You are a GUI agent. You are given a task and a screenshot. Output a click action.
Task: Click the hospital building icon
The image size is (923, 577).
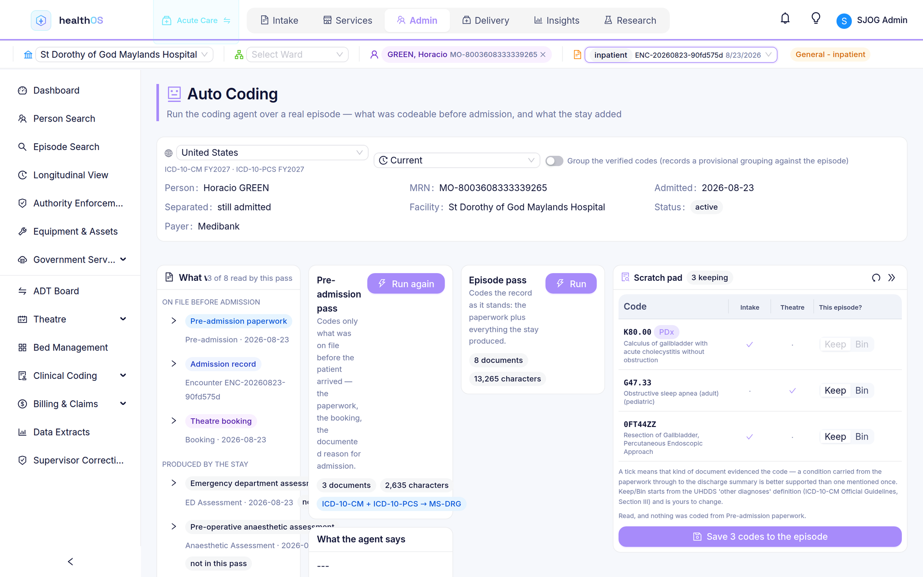tap(28, 55)
